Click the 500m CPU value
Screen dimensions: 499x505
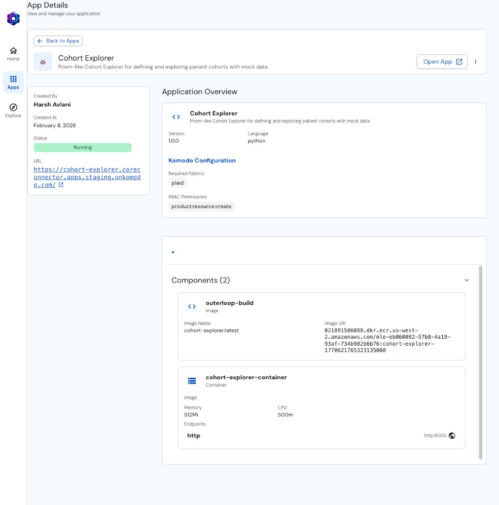pyautogui.click(x=285, y=414)
